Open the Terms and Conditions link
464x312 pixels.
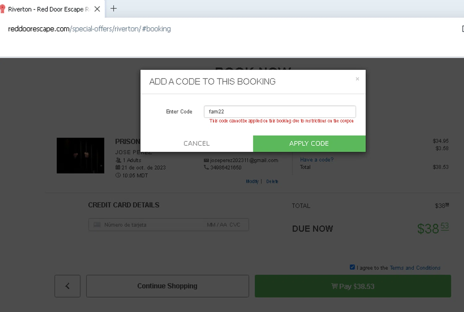[x=415, y=268]
